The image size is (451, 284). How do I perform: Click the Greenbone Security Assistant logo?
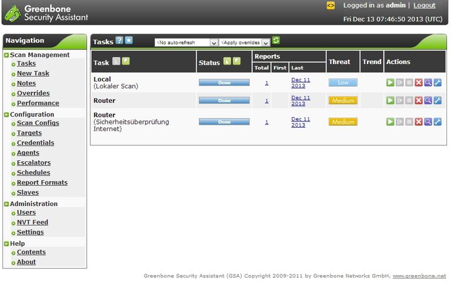[47, 13]
